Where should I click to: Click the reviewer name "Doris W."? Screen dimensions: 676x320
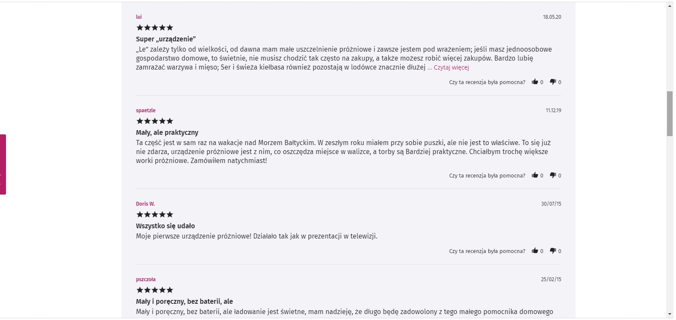click(145, 204)
